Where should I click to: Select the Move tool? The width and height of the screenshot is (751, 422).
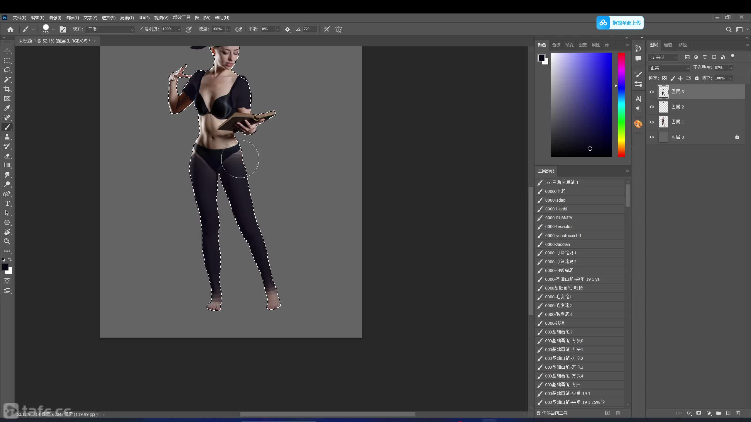pyautogui.click(x=7, y=51)
